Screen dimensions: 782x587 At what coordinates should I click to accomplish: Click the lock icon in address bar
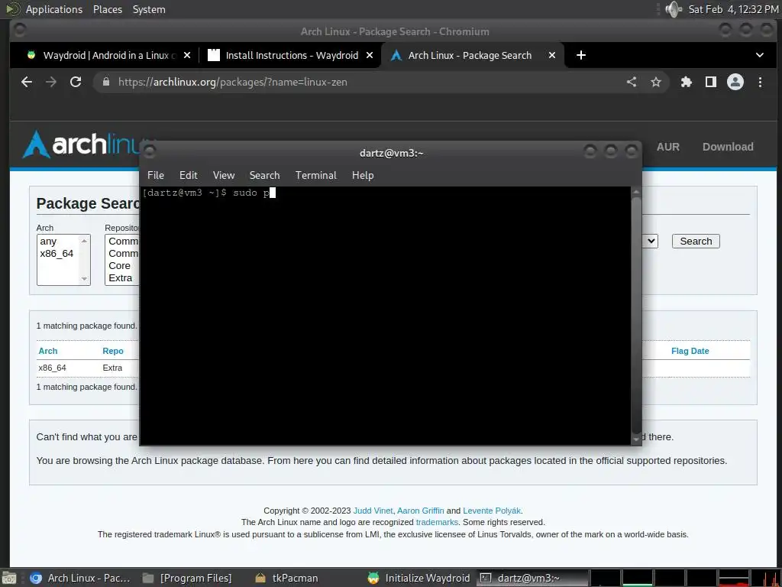105,82
